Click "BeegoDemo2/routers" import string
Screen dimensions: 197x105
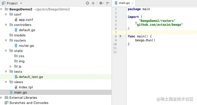click(157, 21)
